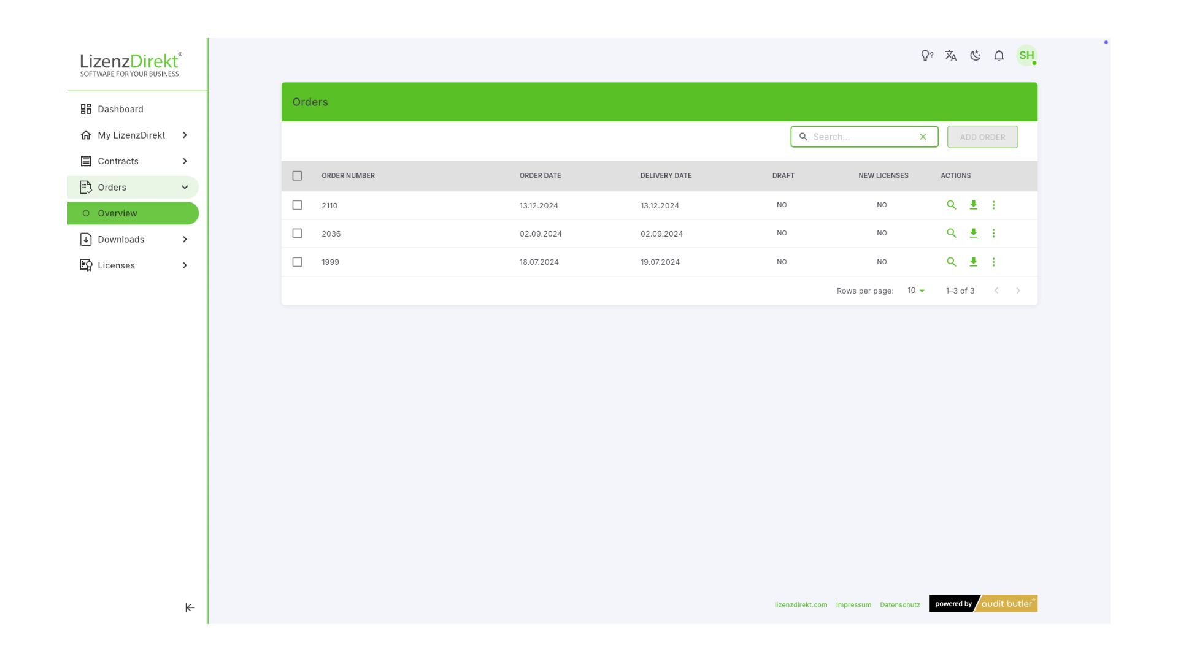Select Overview under Orders
Screen dimensions: 1178x662
click(x=117, y=213)
